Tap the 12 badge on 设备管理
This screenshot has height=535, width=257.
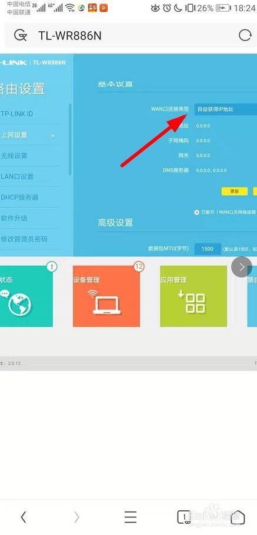point(139,267)
